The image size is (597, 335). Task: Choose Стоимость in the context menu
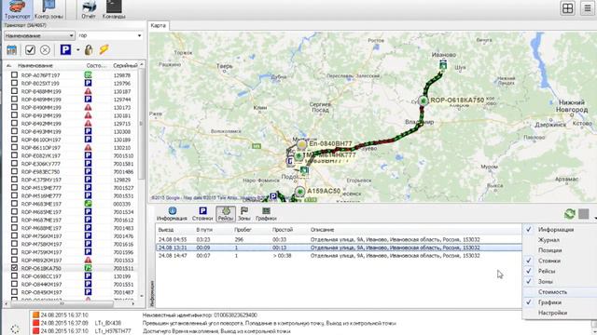pyautogui.click(x=552, y=292)
